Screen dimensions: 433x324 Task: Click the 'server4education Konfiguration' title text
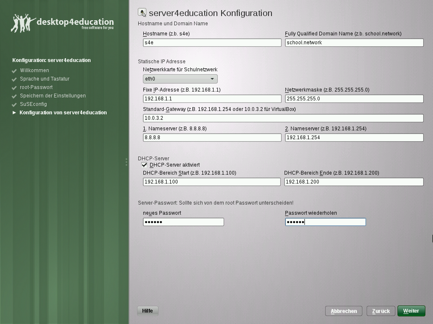tap(211, 13)
